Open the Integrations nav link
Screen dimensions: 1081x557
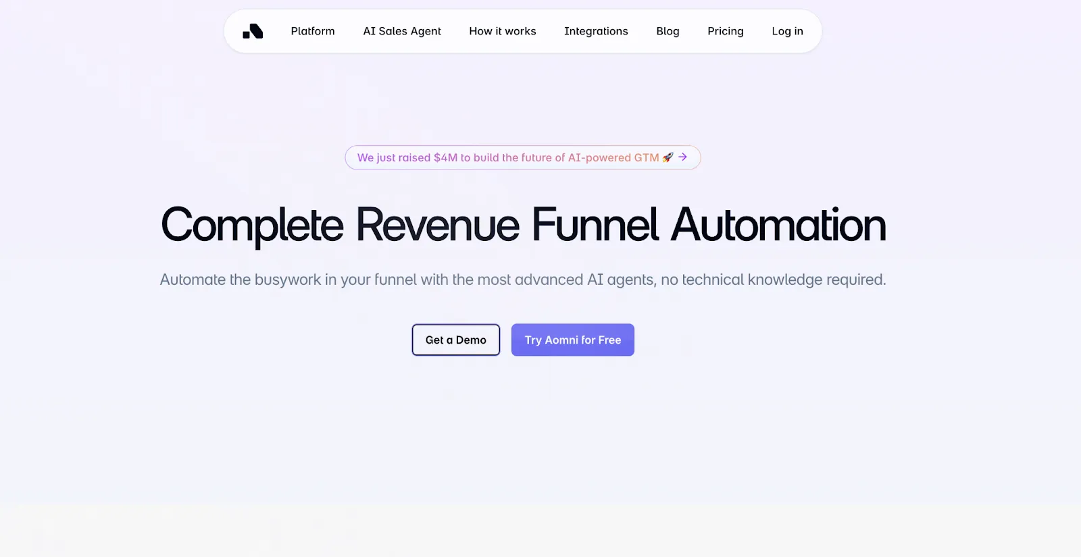(x=596, y=31)
